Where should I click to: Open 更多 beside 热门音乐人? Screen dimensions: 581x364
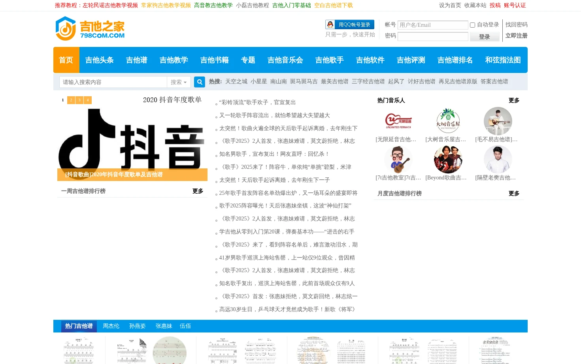pos(514,101)
